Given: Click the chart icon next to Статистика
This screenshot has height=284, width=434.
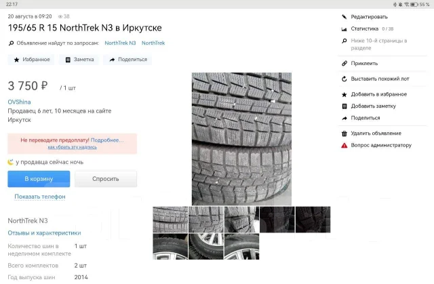Looking at the screenshot, I should pyautogui.click(x=344, y=28).
